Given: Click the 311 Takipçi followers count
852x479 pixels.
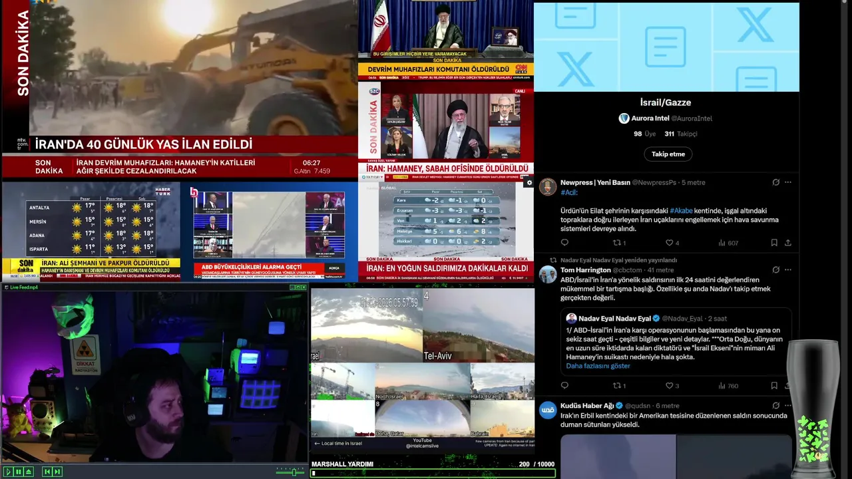Looking at the screenshot, I should [681, 134].
